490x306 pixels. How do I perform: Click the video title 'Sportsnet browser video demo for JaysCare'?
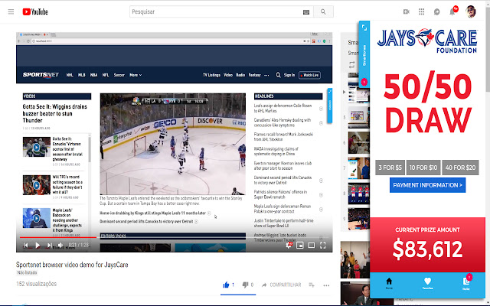[72, 265]
